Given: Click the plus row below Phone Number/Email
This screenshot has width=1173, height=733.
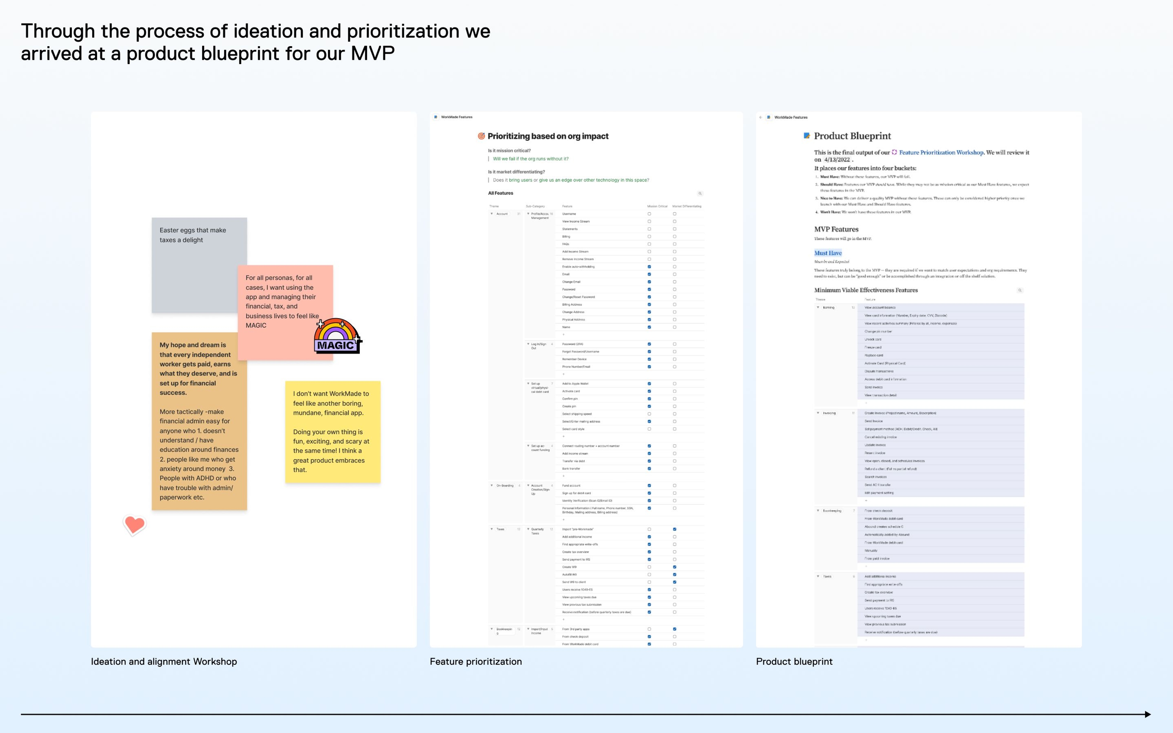Looking at the screenshot, I should coord(563,374).
